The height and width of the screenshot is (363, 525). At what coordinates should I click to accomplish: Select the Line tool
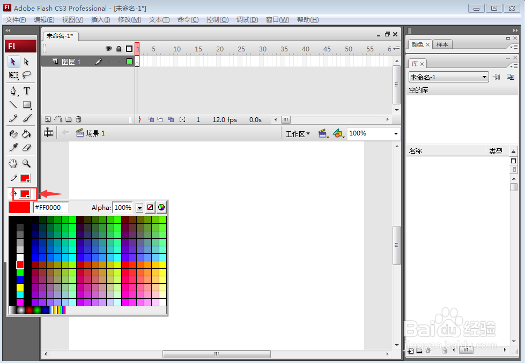[x=13, y=104]
